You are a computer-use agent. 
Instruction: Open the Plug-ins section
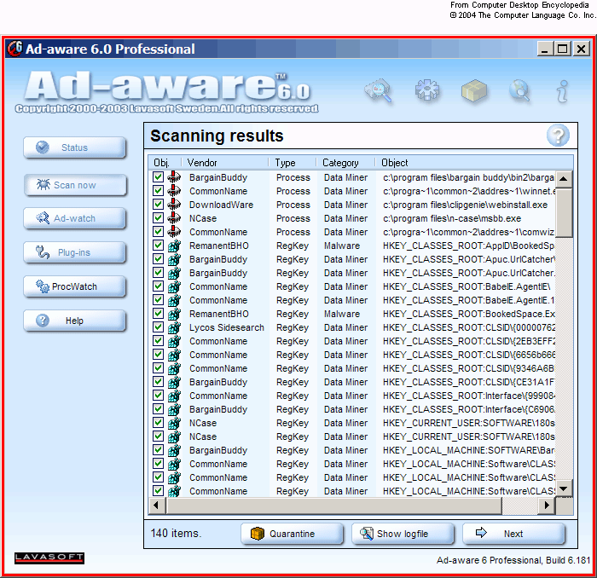(75, 252)
